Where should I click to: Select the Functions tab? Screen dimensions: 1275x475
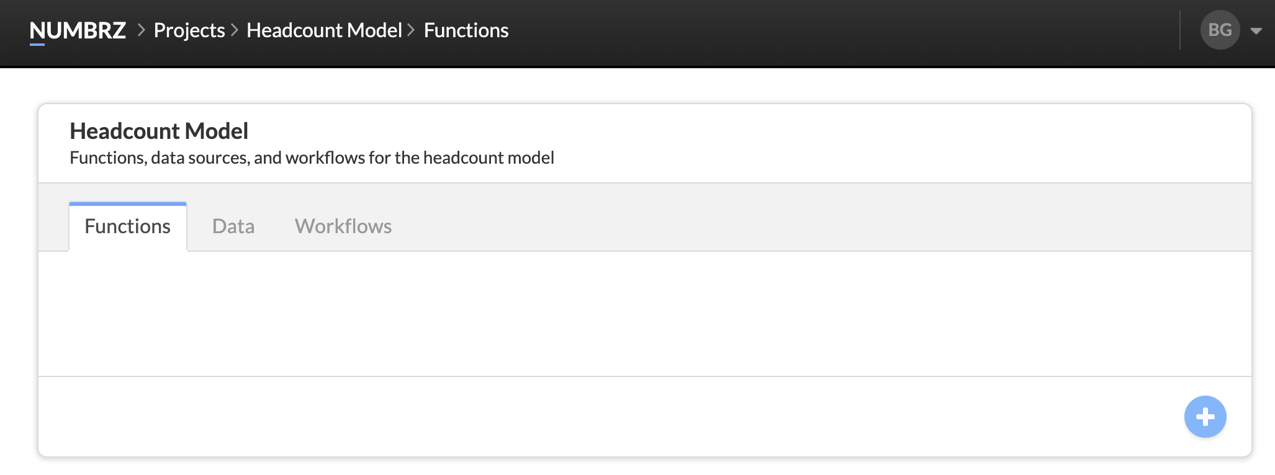128,226
